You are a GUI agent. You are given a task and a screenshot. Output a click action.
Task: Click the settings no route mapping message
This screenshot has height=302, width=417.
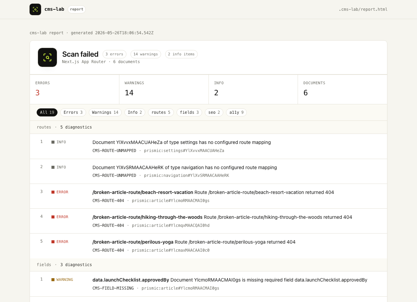[x=182, y=142]
